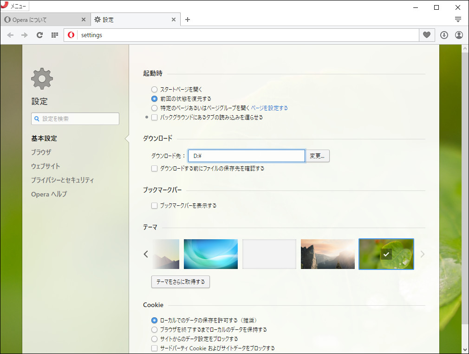Click the red Opera badge in address bar

pos(71,35)
